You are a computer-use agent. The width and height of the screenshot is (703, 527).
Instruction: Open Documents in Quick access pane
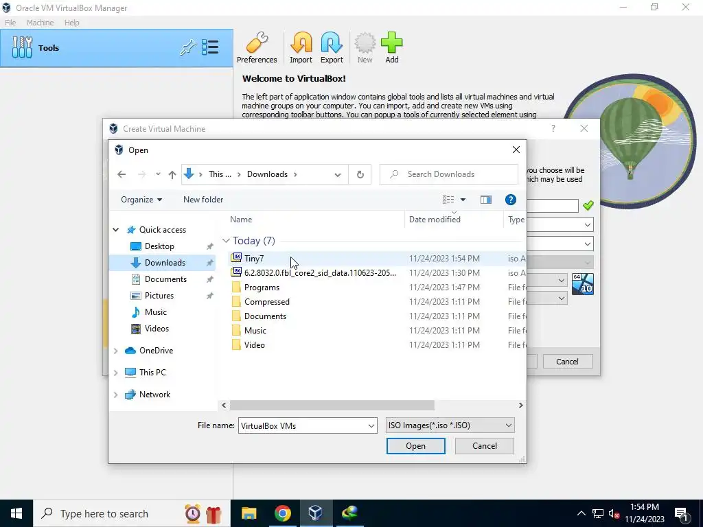tap(165, 279)
